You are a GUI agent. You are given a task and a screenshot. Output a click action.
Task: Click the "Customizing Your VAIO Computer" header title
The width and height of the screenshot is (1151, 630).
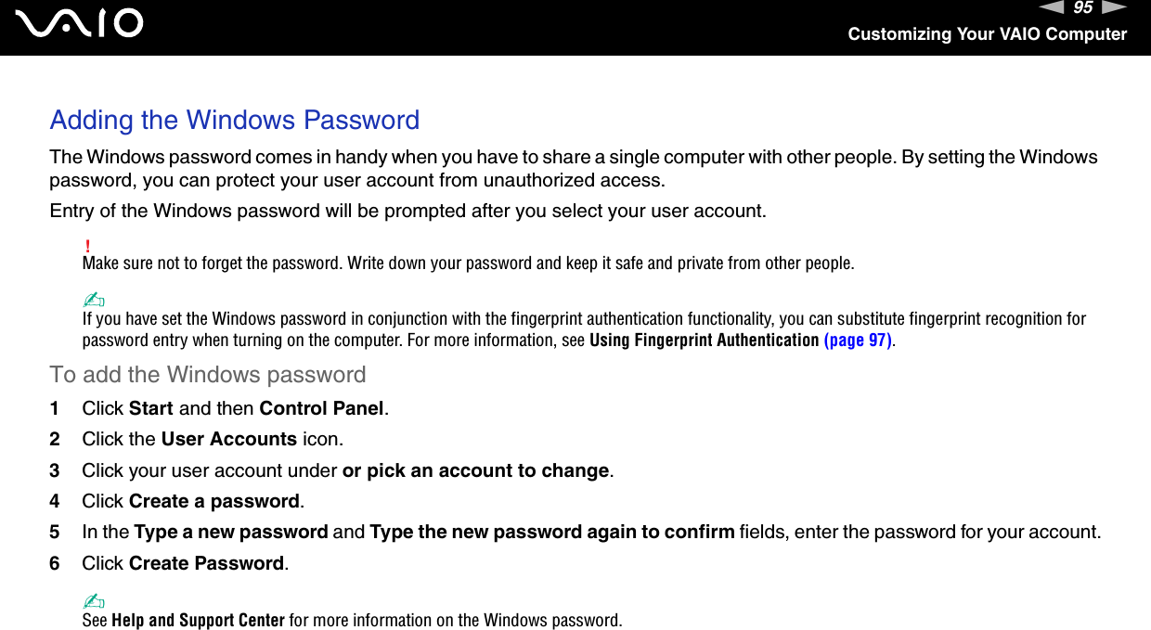coord(987,34)
